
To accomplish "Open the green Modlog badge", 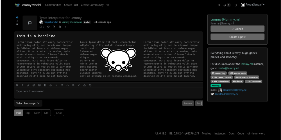I will click(x=216, y=86).
